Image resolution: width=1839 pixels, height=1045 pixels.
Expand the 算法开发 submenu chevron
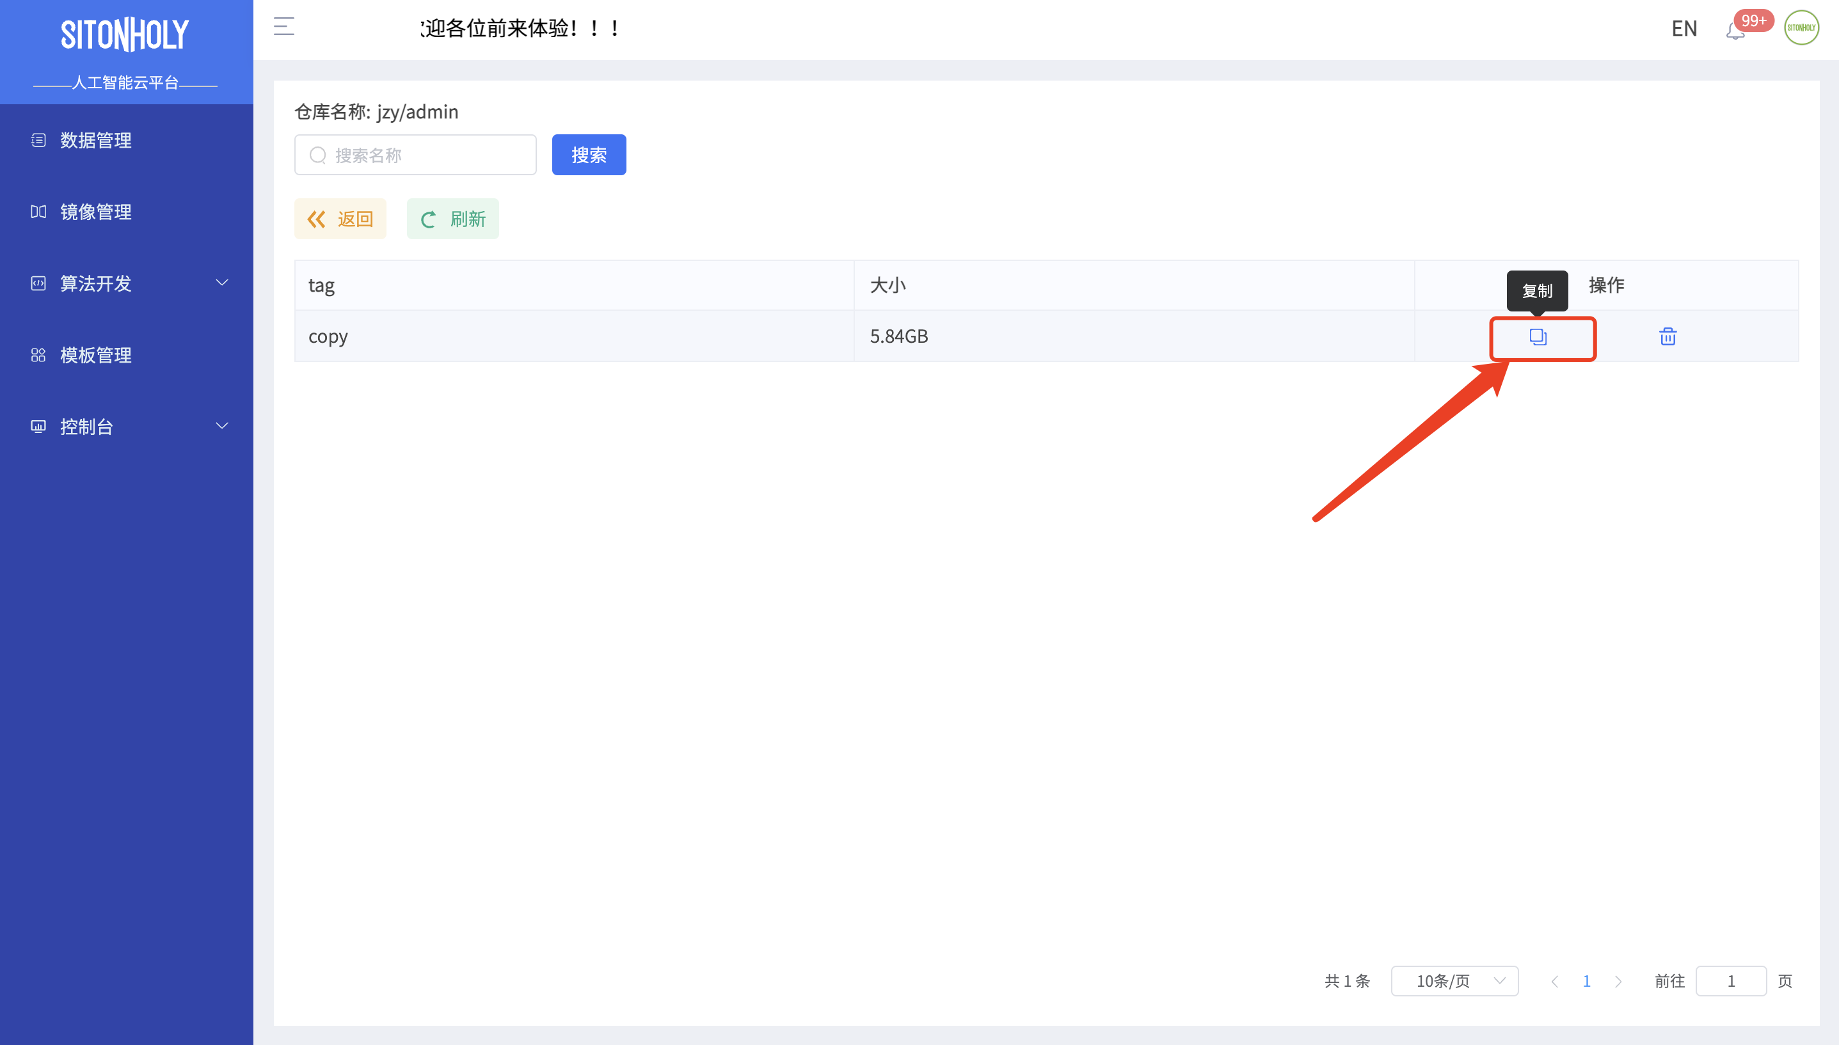[x=223, y=283]
